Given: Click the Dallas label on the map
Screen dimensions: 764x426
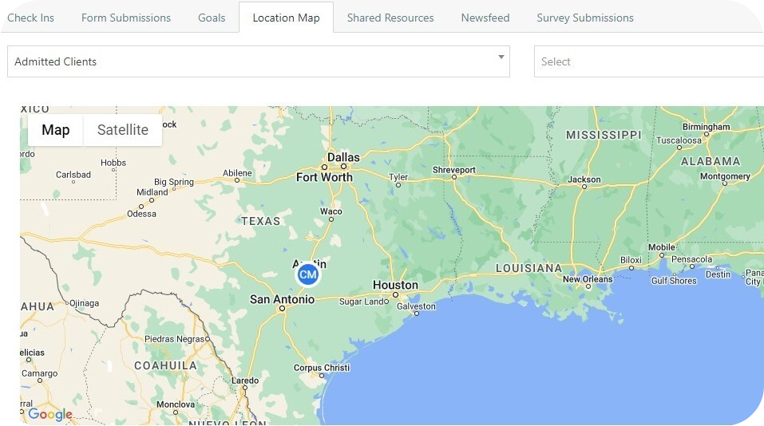Looking at the screenshot, I should click(343, 157).
